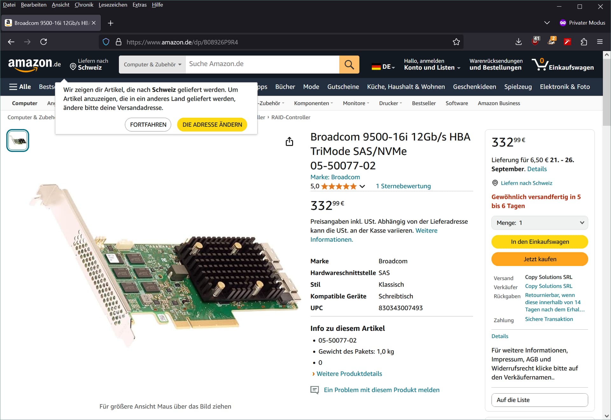Screen dimensions: 611x420
Task: Select the product image thumbnail
Action: (x=18, y=141)
